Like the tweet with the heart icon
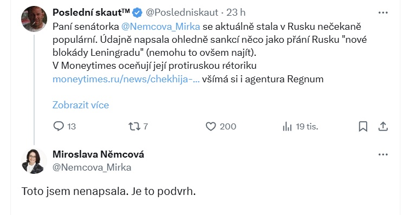The image size is (409, 215). 211,127
